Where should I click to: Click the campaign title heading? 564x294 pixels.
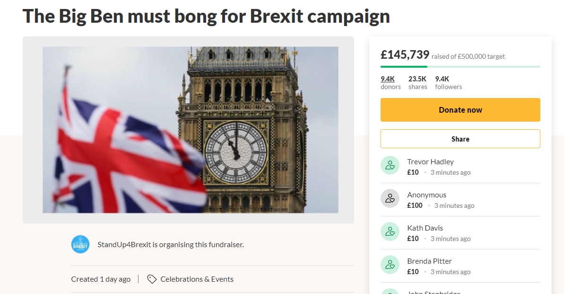click(206, 16)
